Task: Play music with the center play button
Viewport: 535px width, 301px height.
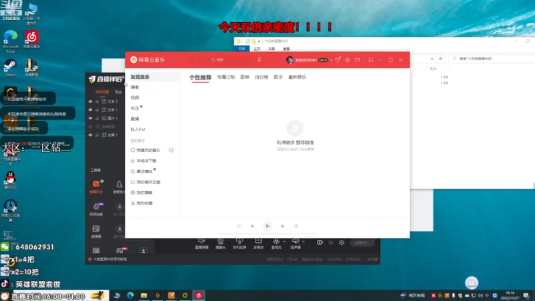Action: pyautogui.click(x=267, y=226)
